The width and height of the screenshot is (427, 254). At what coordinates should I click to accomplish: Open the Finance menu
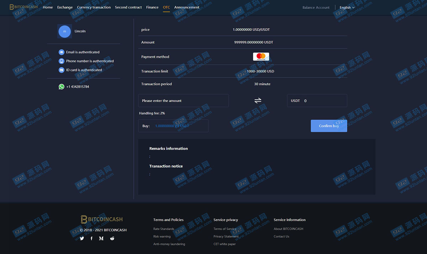152,7
